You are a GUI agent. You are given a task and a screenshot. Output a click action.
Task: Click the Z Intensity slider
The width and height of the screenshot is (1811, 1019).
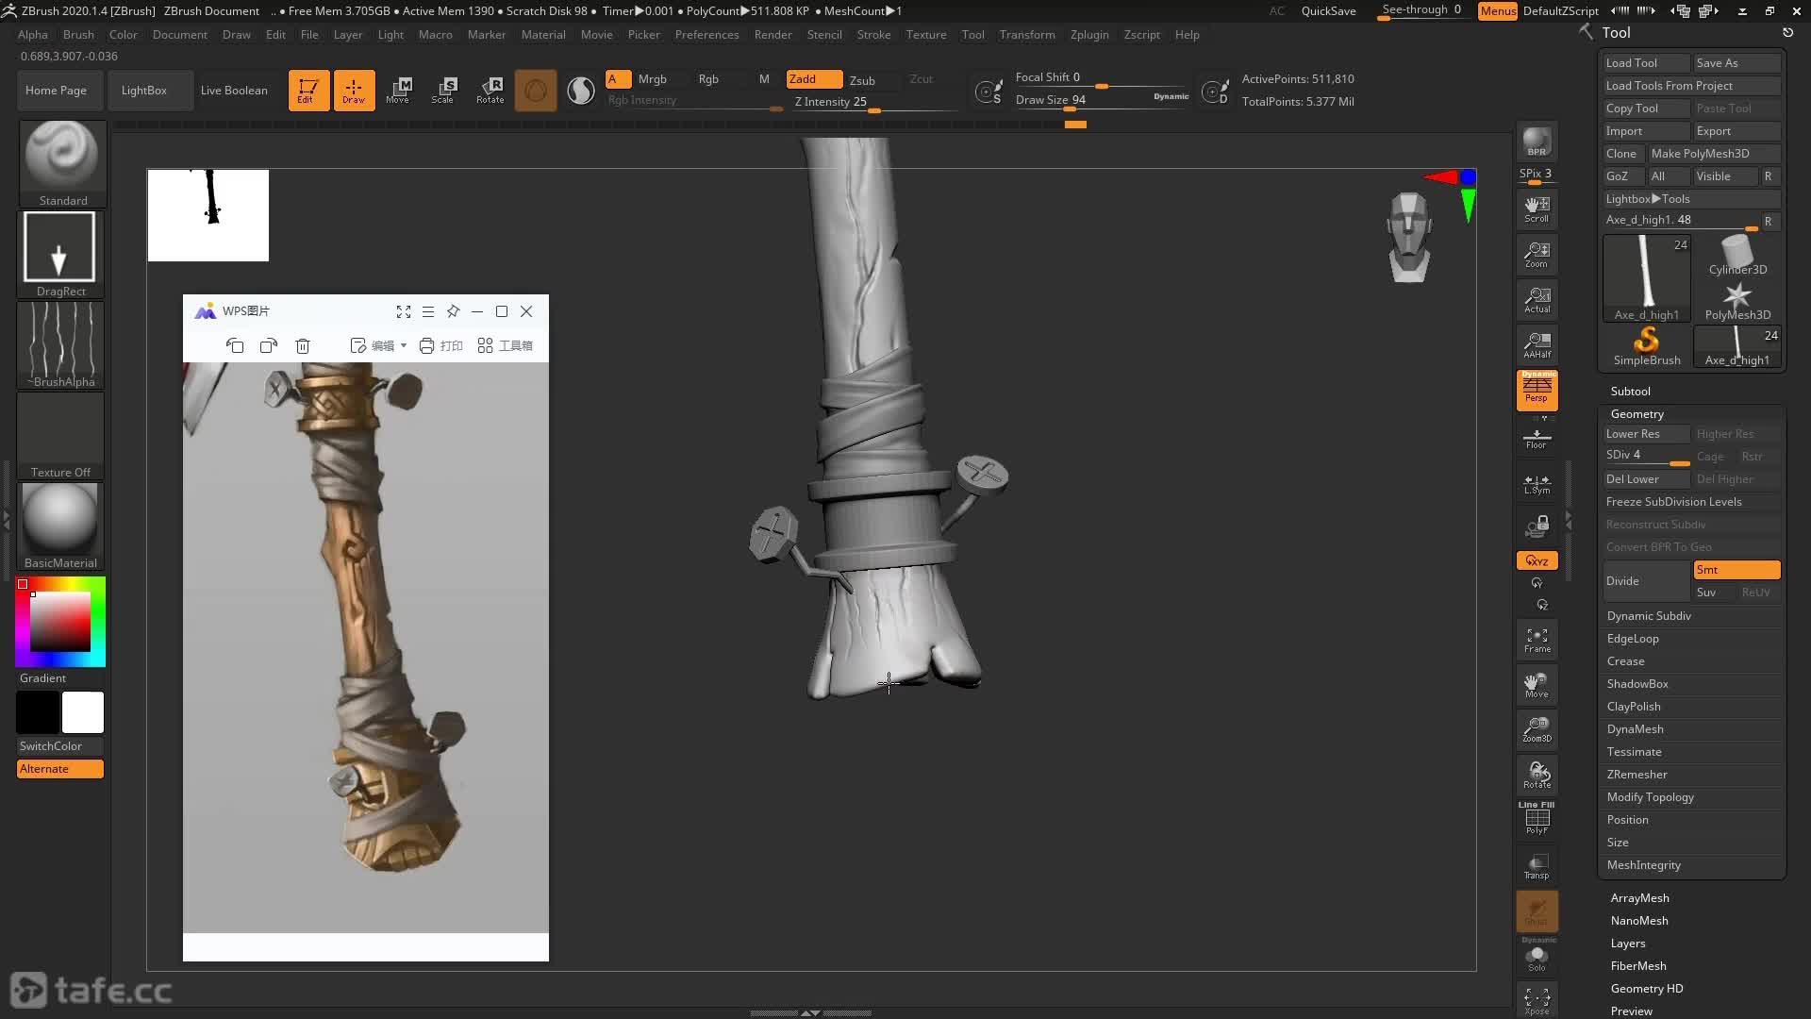(873, 103)
